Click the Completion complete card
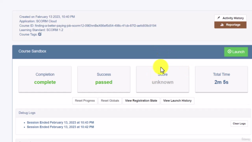The image size is (252, 142). [45, 79]
